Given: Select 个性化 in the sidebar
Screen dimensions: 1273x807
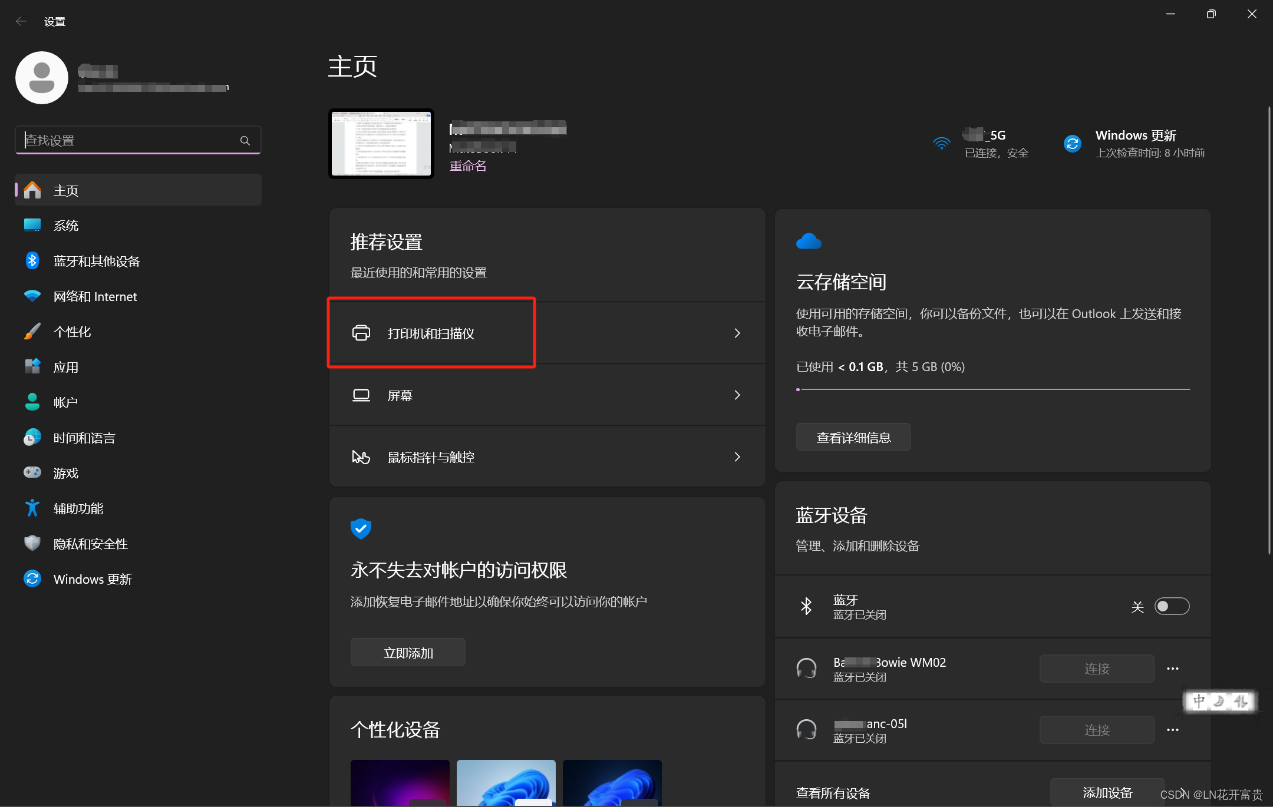Looking at the screenshot, I should click(x=72, y=332).
